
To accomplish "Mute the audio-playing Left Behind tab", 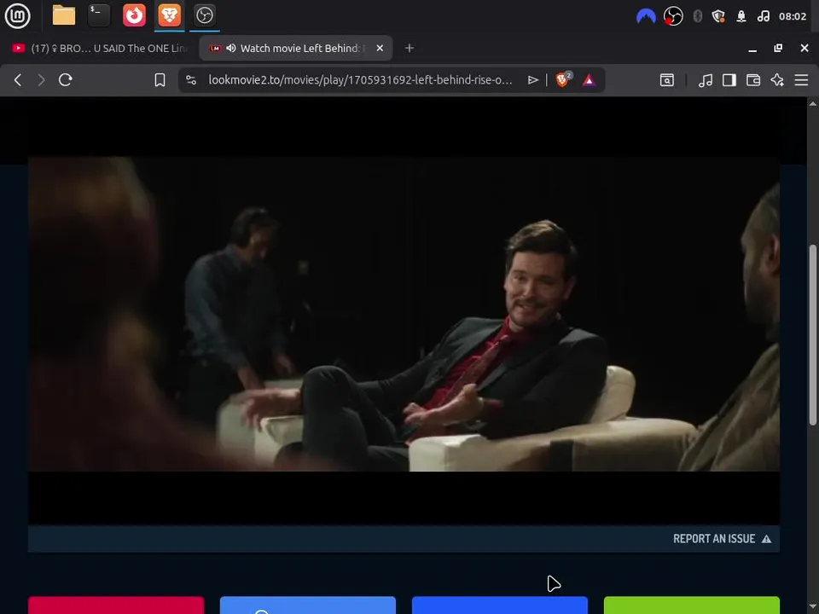I will tap(231, 48).
